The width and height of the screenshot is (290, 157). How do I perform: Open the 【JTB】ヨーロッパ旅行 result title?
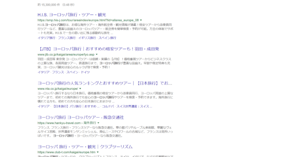click(98, 49)
